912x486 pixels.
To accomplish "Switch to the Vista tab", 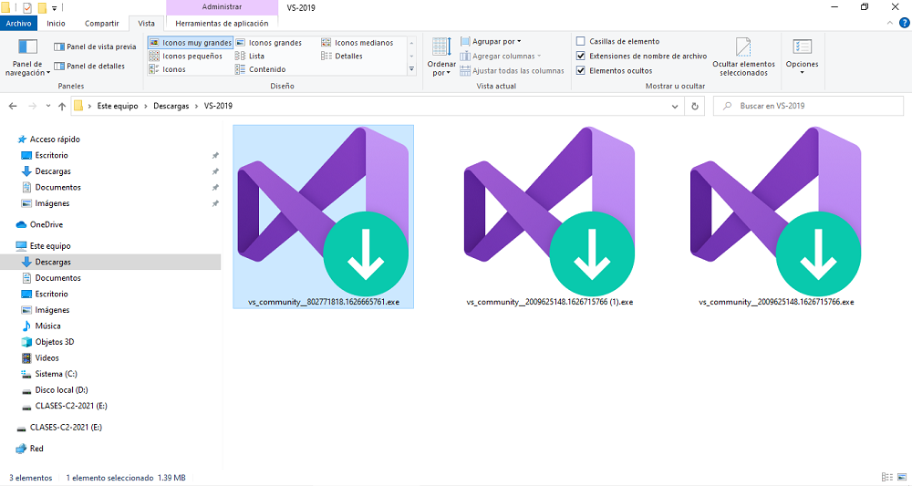I will tap(147, 24).
